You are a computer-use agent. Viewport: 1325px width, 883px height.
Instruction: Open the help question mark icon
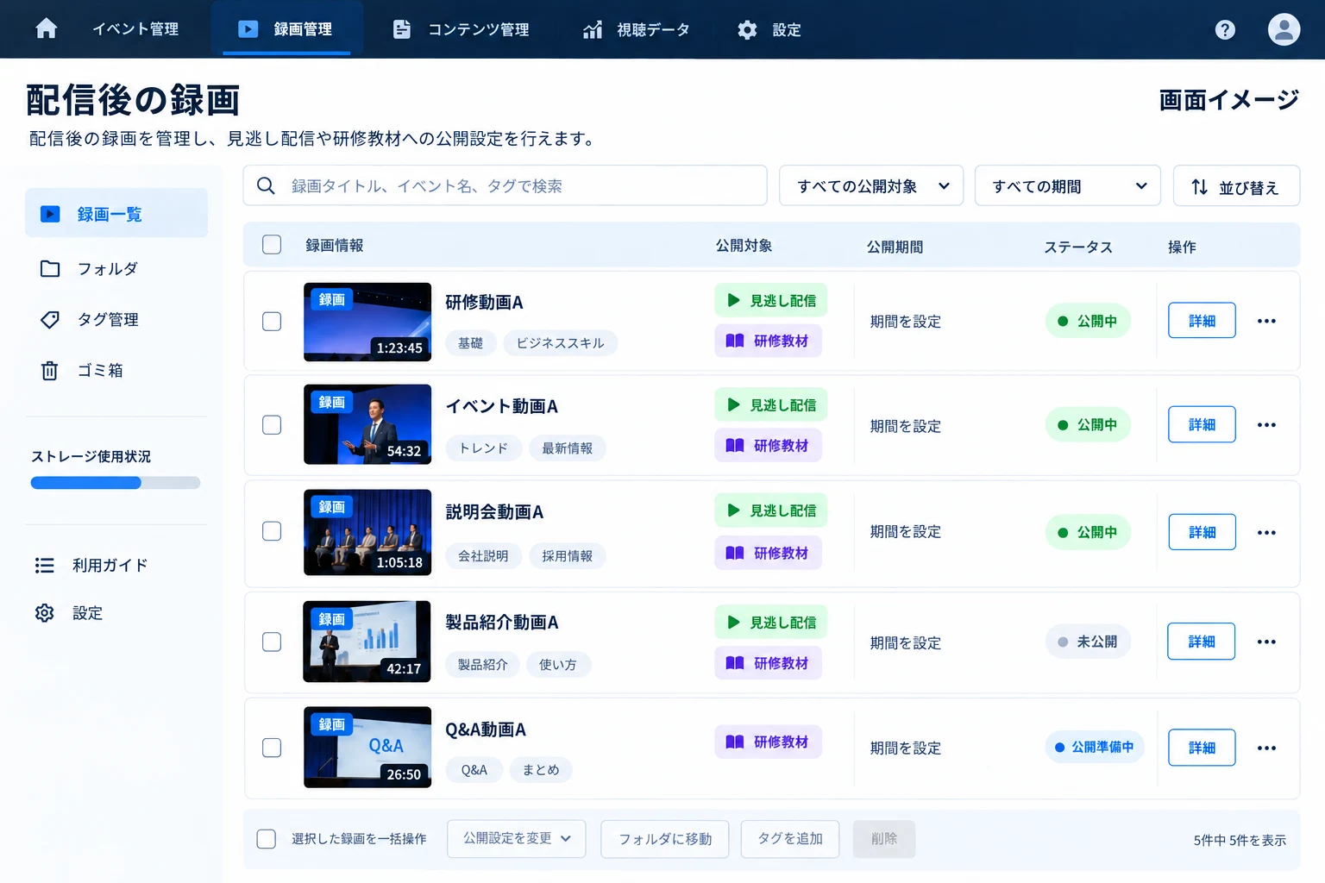[x=1225, y=29]
